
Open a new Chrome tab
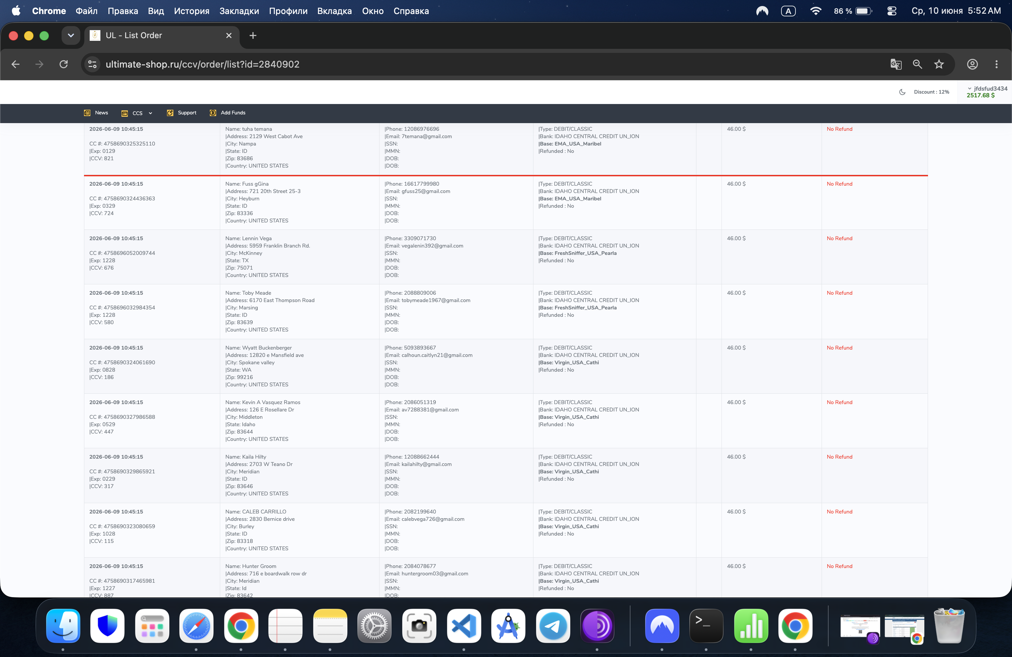(253, 35)
